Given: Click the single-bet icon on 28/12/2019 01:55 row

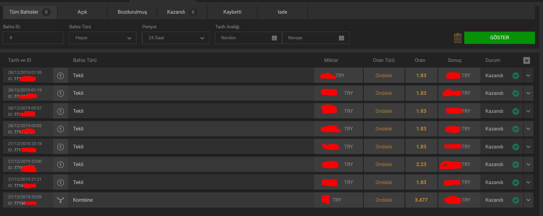Looking at the screenshot, I should (x=60, y=76).
